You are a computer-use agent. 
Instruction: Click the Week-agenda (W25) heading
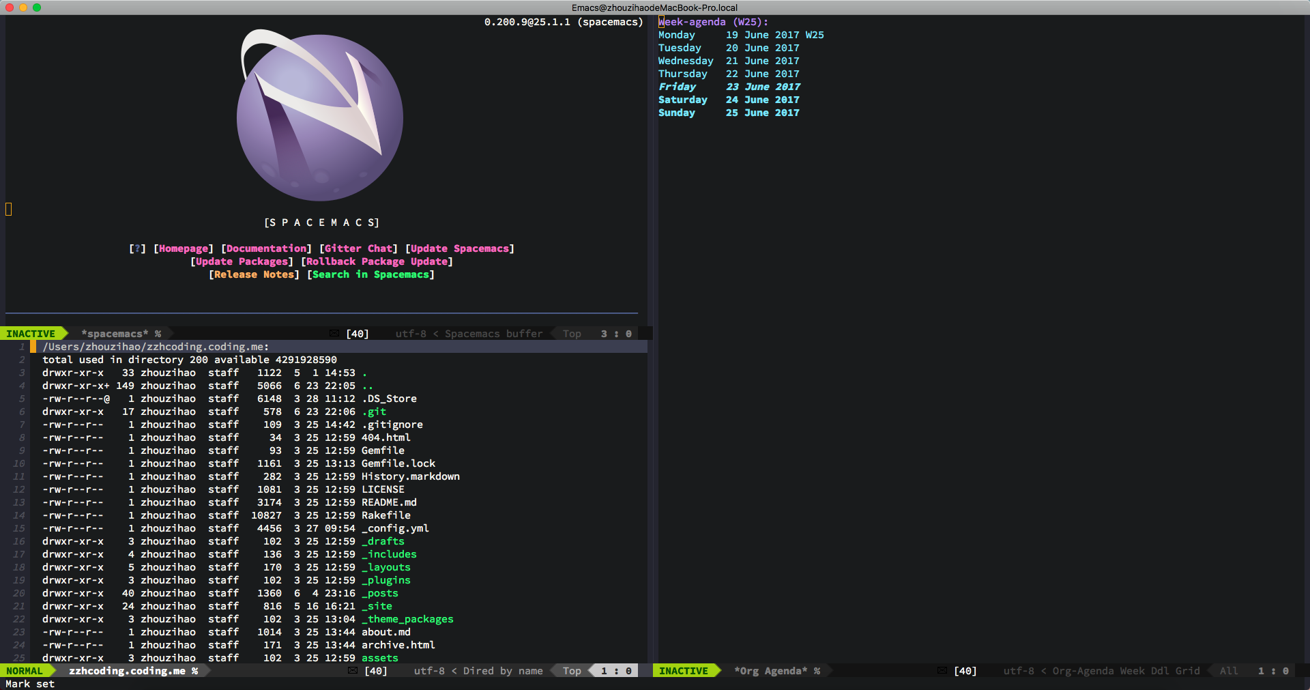713,22
